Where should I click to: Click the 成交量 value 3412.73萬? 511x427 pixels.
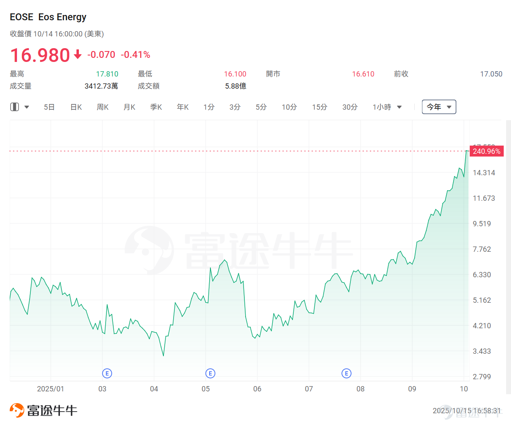click(x=101, y=86)
